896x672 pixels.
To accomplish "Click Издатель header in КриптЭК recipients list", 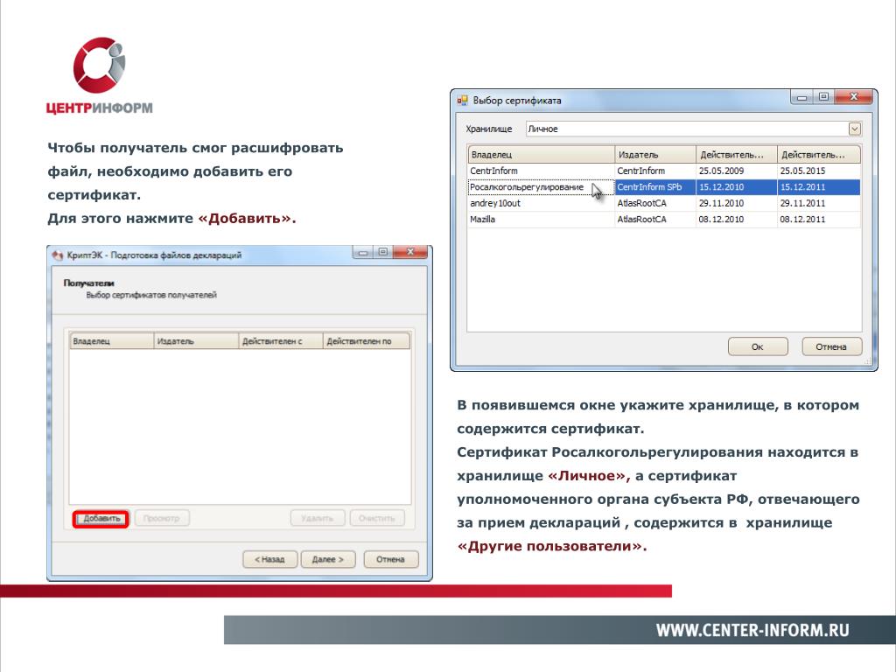I will coord(196,341).
